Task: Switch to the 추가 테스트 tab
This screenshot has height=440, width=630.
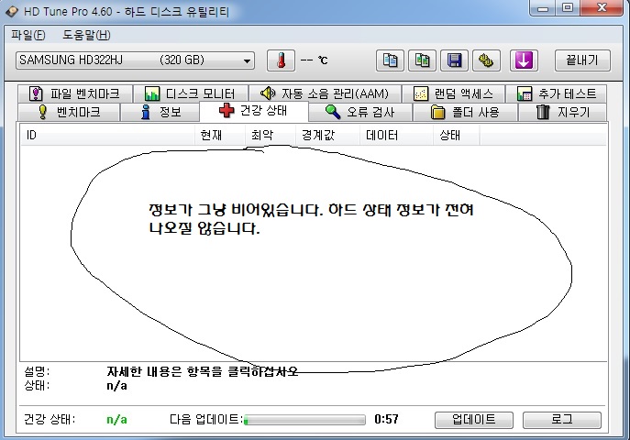Action: pyautogui.click(x=556, y=93)
